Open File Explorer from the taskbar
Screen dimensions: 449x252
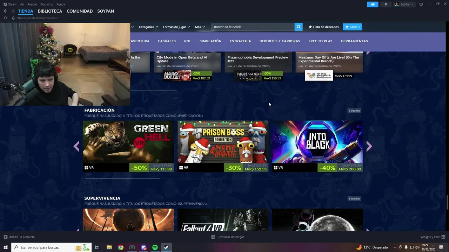tap(109, 247)
